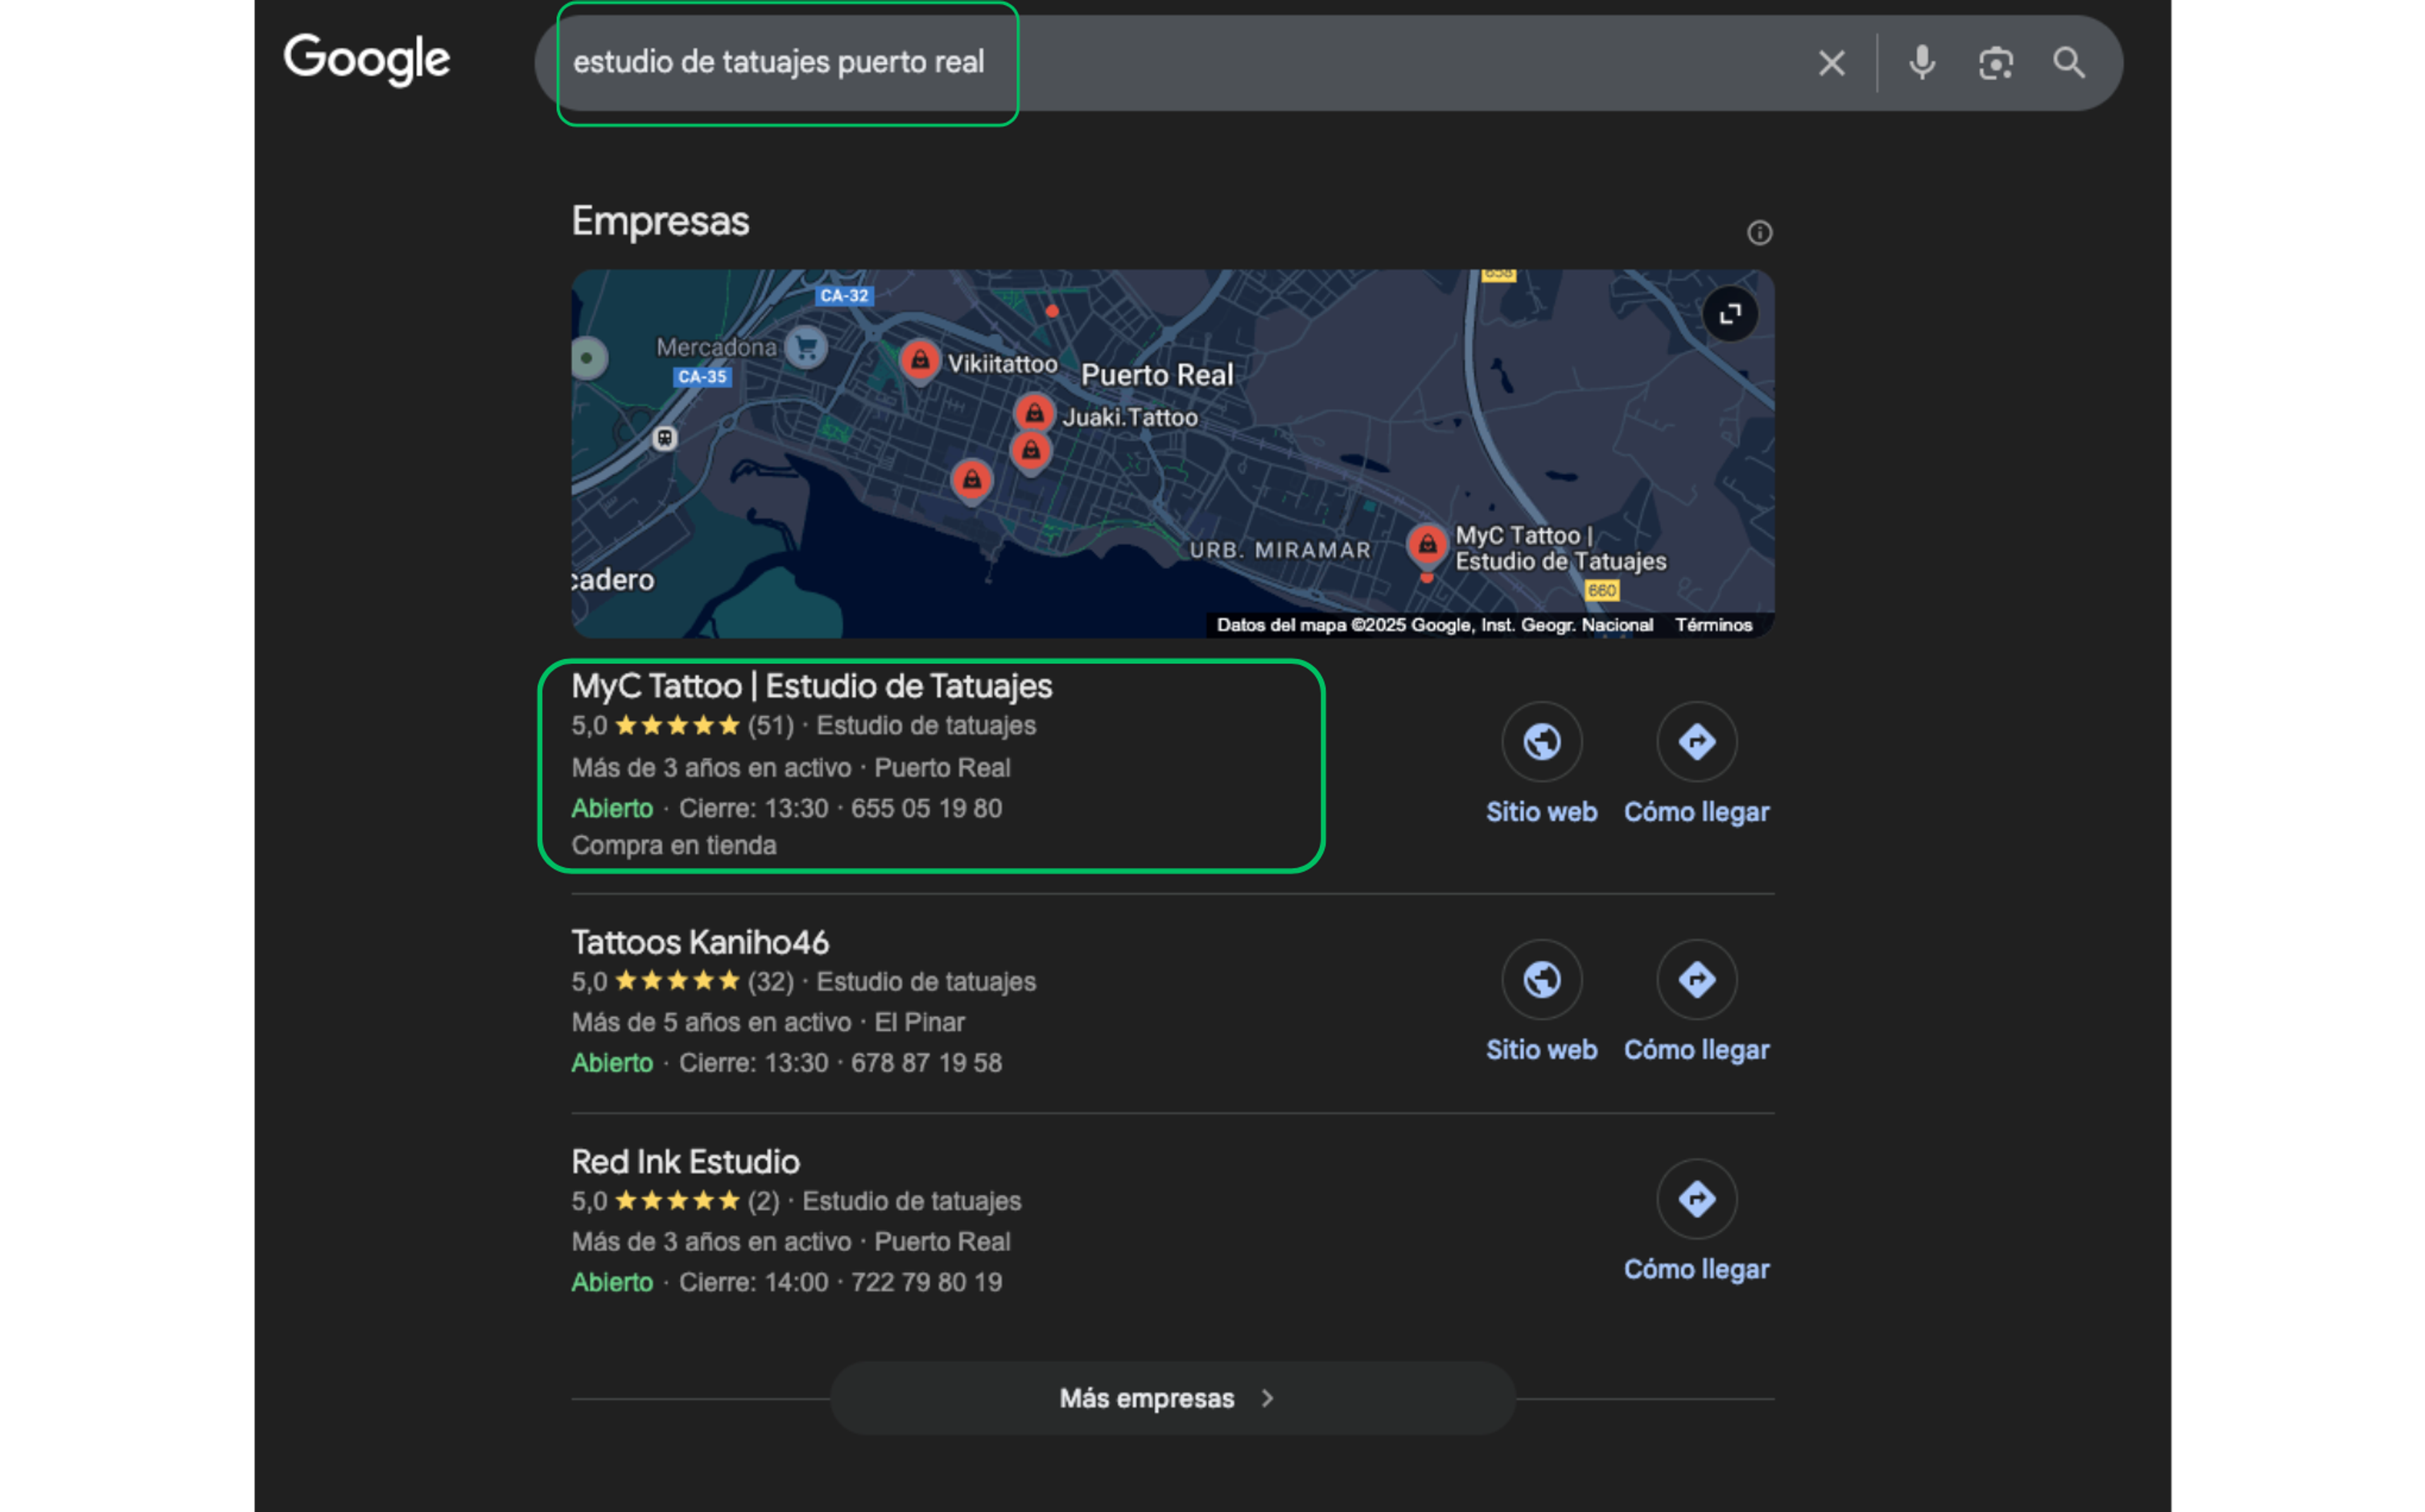Click the CA-32 road badge on map
This screenshot has height=1512, width=2425.
coord(844,296)
